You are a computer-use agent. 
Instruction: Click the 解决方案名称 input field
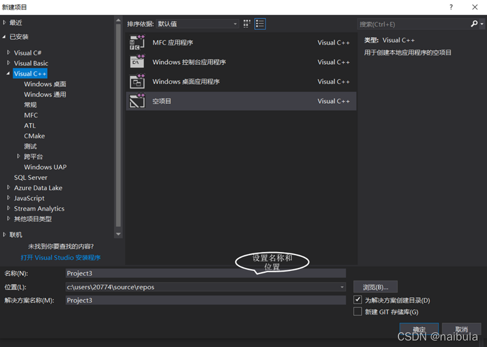pyautogui.click(x=206, y=300)
